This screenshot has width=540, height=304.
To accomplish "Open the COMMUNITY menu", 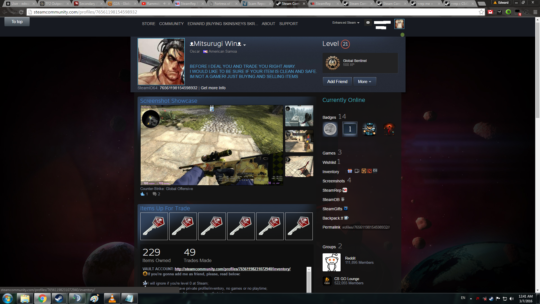I will click(x=171, y=24).
